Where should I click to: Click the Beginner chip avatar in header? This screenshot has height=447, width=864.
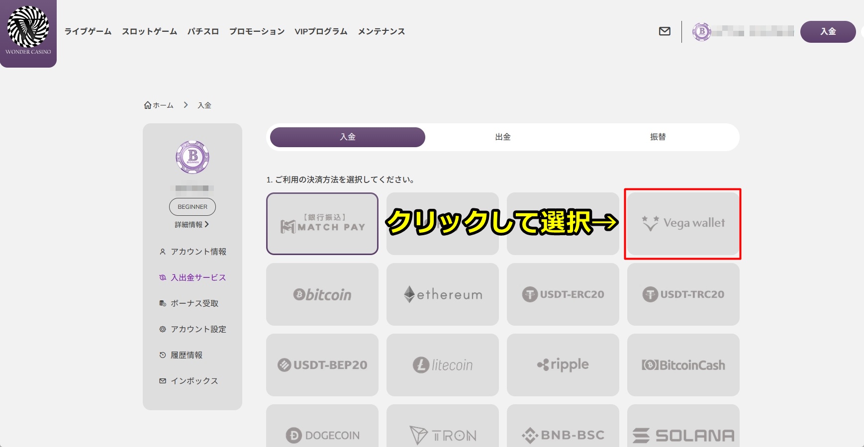pos(702,32)
